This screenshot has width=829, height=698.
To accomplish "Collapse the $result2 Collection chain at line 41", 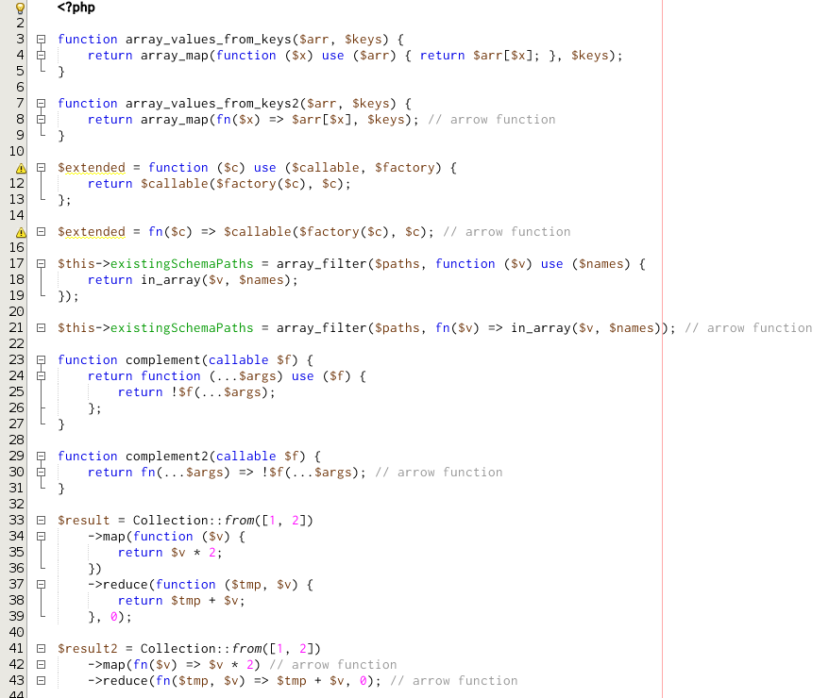I will click(x=41, y=649).
